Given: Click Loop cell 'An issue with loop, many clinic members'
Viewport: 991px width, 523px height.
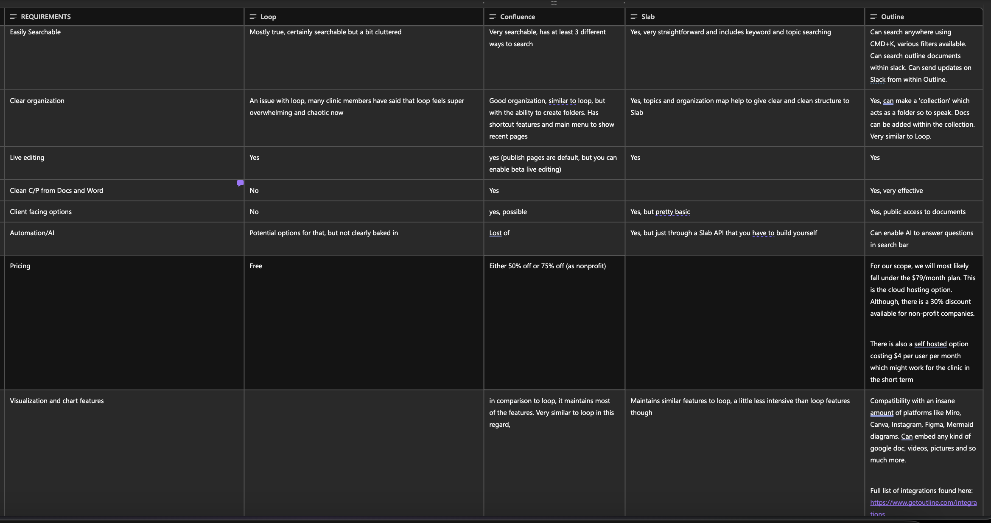Looking at the screenshot, I should point(364,118).
